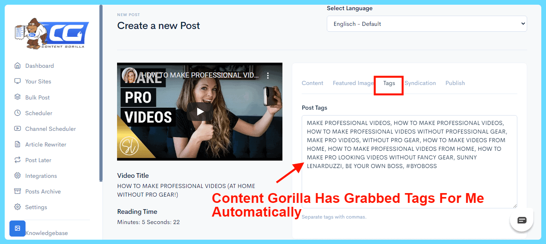The width and height of the screenshot is (546, 244).
Task: Click the Channel Scheduler video icon
Action: pos(17,128)
